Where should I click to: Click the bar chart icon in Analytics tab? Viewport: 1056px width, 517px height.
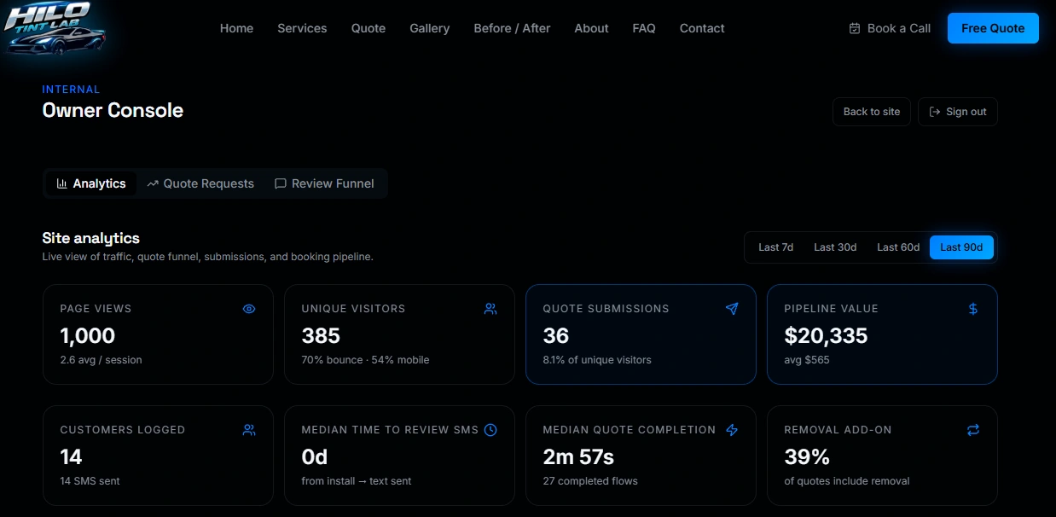tap(62, 183)
